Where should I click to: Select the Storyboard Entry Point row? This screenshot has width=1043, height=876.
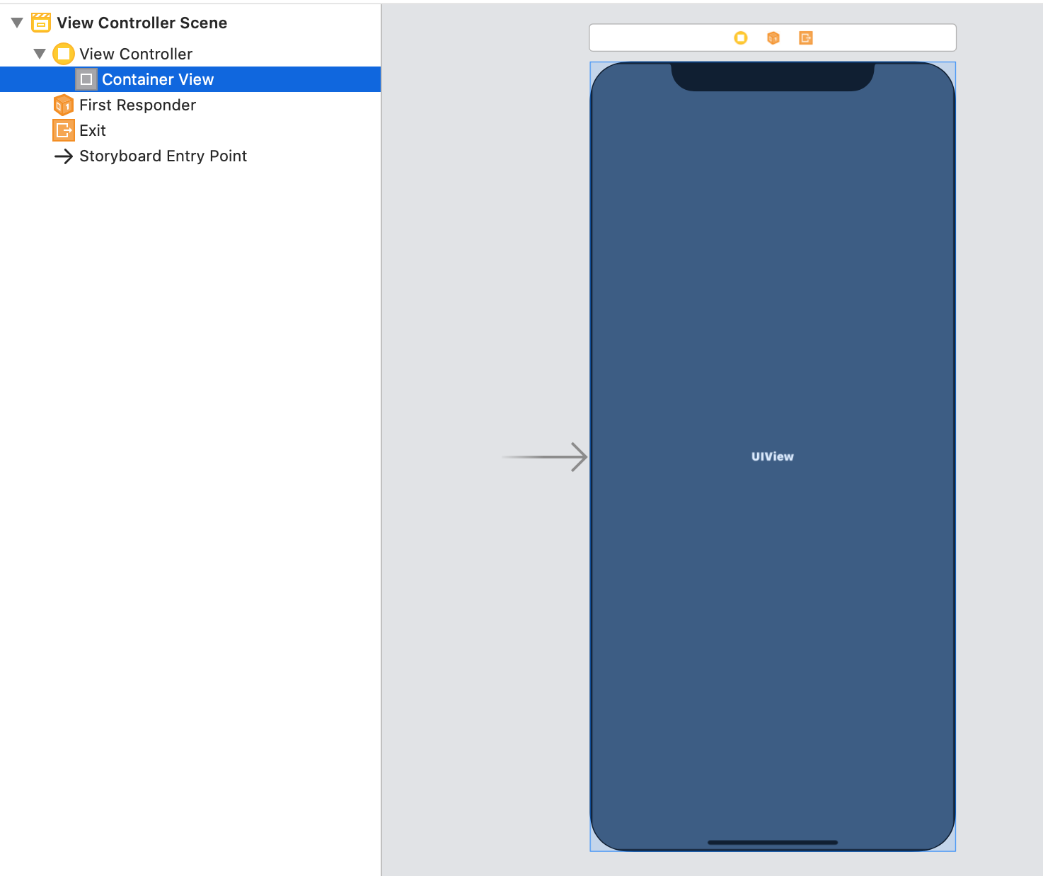(190, 156)
